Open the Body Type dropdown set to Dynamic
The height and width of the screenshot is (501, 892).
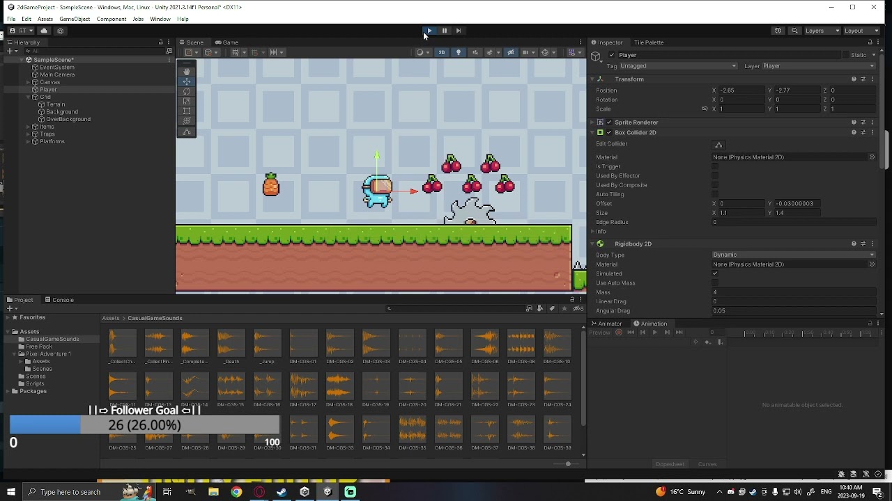click(794, 255)
